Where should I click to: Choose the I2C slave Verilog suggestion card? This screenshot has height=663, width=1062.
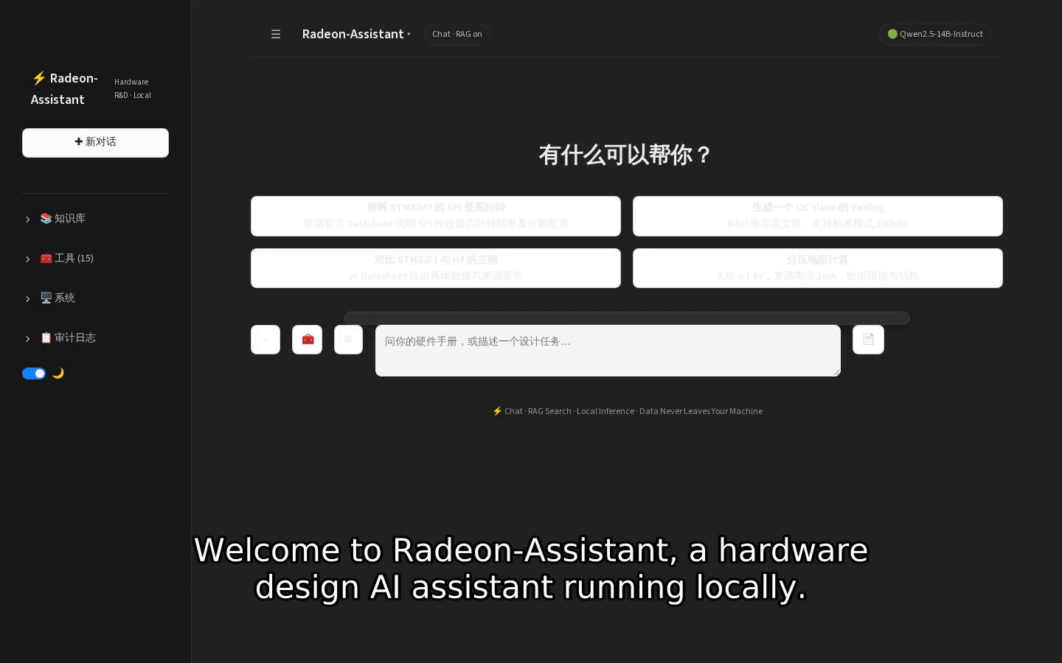pyautogui.click(x=818, y=216)
